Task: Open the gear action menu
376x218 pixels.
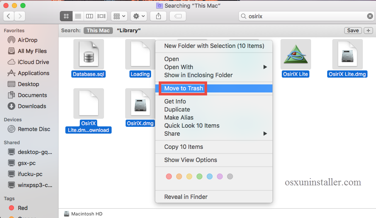Action: [139, 16]
